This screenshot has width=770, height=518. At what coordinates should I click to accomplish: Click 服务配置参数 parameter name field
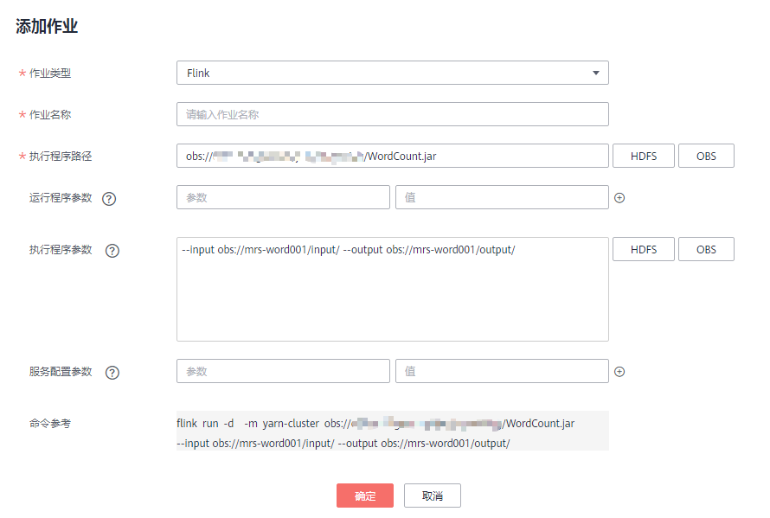tap(283, 372)
